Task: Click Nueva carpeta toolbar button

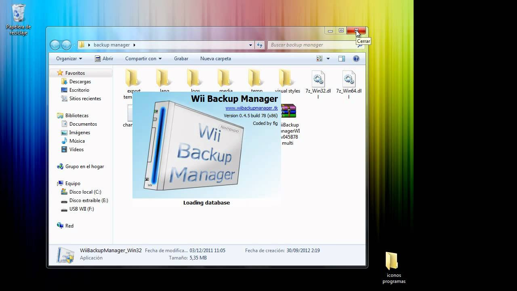Action: click(x=216, y=59)
